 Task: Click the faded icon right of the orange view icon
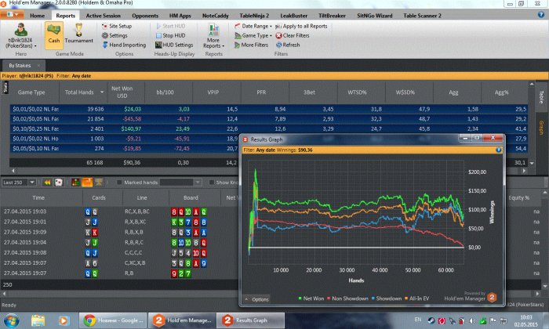[99, 183]
